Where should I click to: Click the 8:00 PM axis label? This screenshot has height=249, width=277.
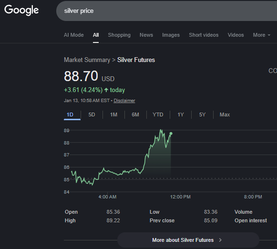click(253, 197)
